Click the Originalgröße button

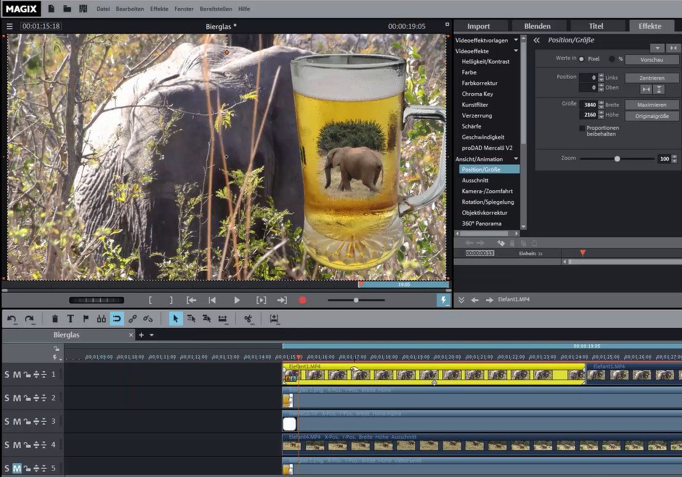click(652, 116)
